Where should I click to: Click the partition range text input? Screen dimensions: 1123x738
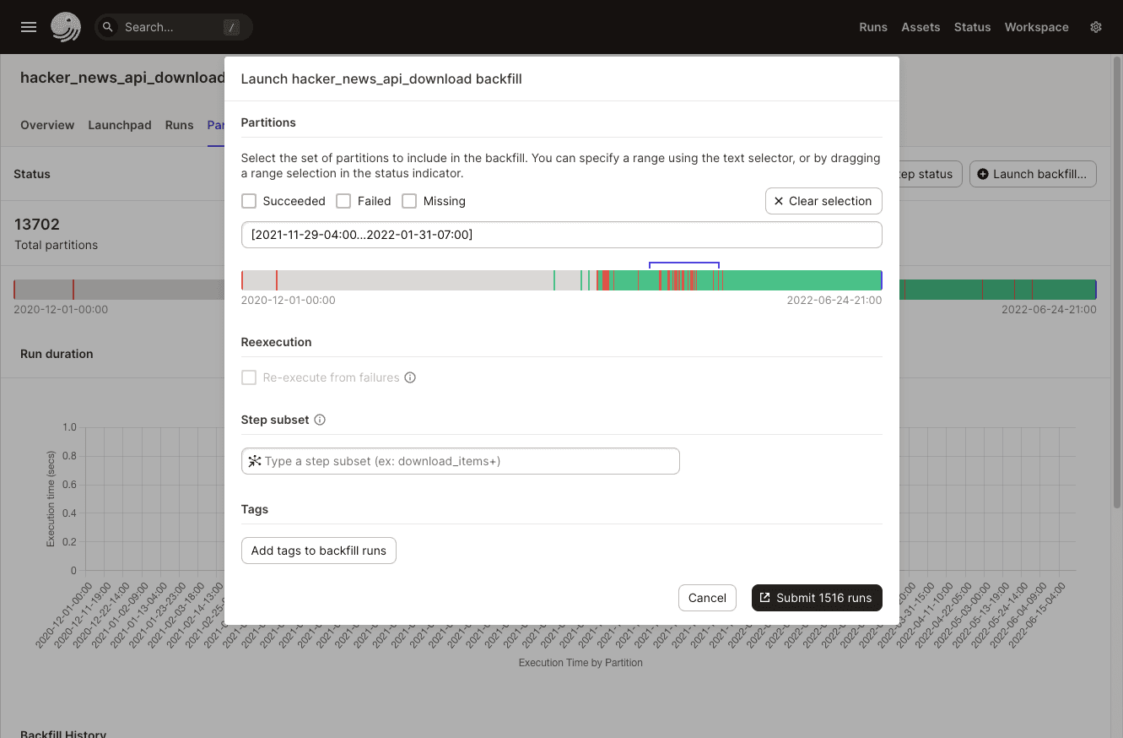(x=561, y=235)
